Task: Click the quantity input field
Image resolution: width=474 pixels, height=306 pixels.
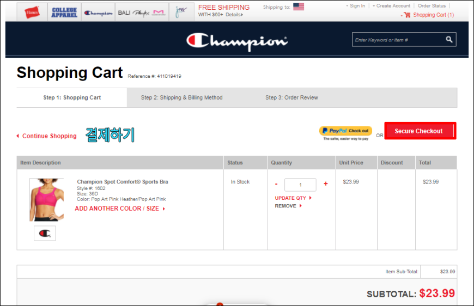Action: 300,185
